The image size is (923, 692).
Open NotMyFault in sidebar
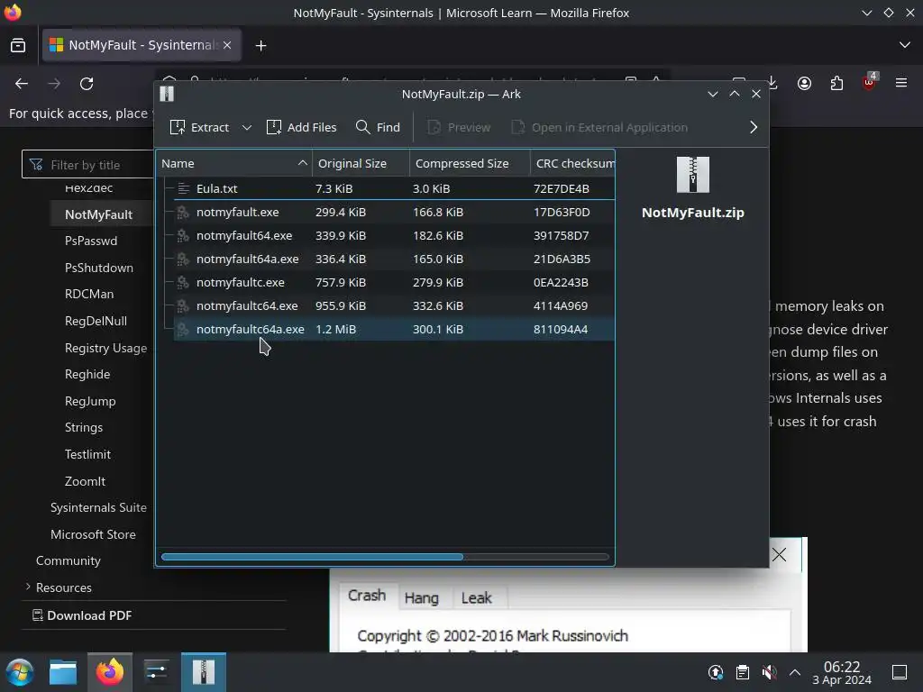[98, 214]
